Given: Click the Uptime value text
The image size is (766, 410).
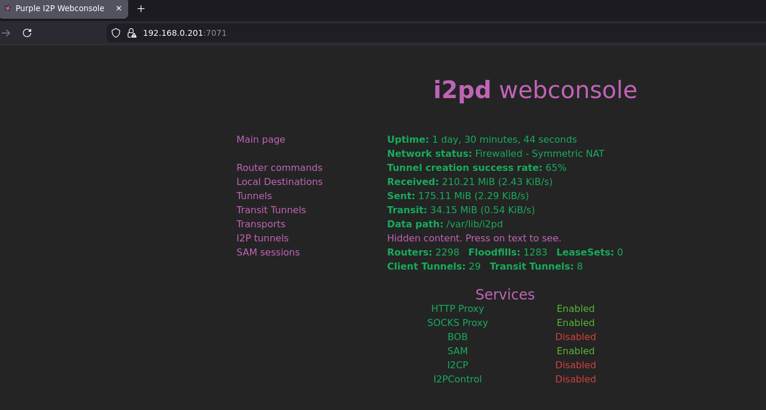Looking at the screenshot, I should (x=504, y=140).
